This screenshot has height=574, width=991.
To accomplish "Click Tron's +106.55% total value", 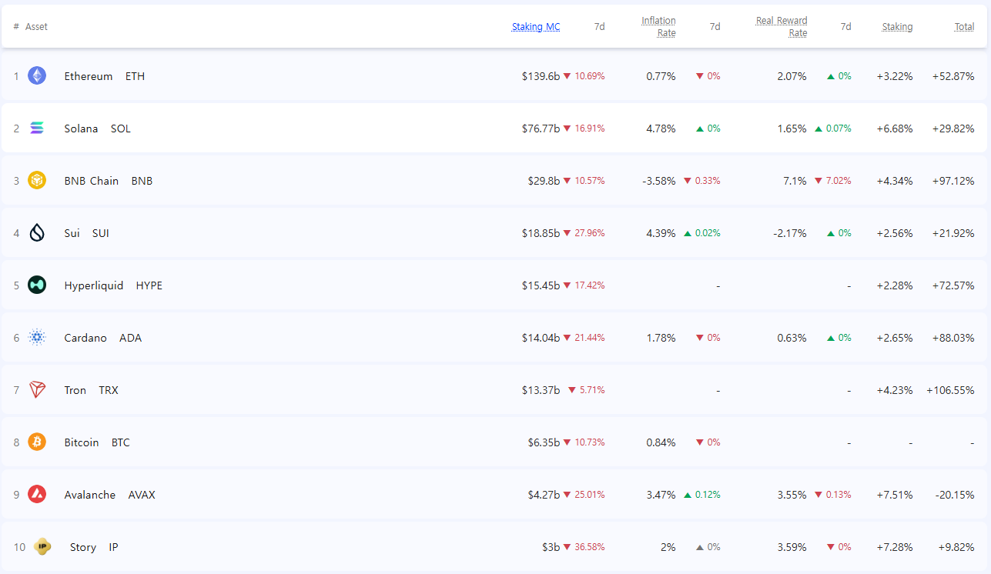I will point(950,390).
